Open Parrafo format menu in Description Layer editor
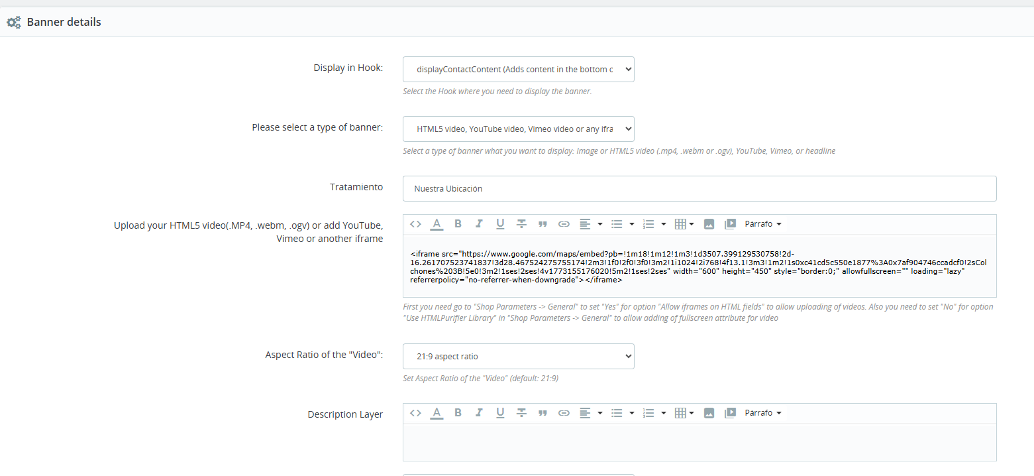 [x=763, y=413]
